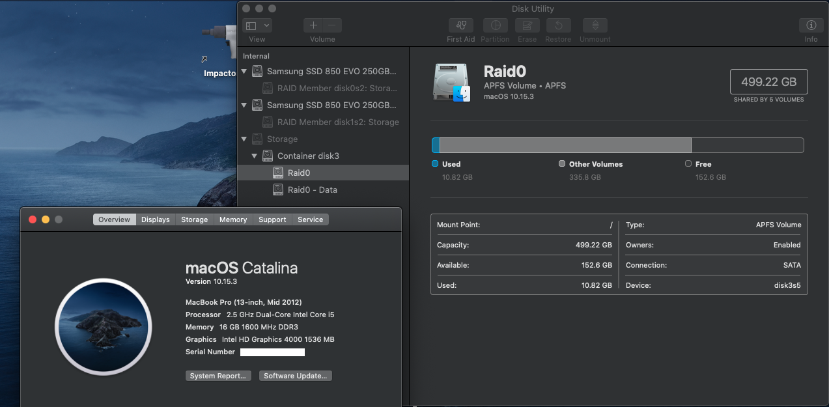This screenshot has height=407, width=829.
Task: Select the Raid0 volume in sidebar
Action: click(323, 173)
